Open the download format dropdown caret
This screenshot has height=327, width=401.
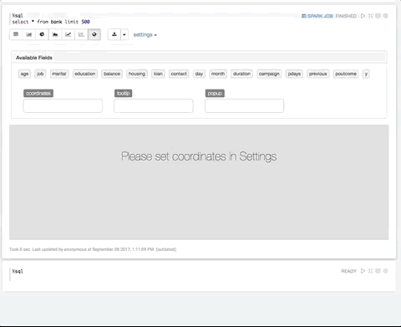tap(124, 34)
